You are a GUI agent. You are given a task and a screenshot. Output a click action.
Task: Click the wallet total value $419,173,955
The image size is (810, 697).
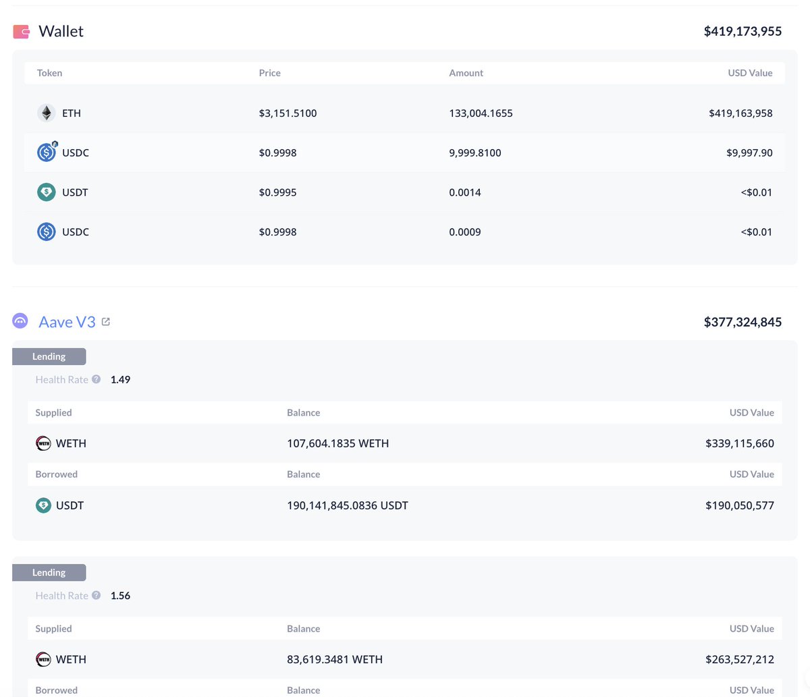pyautogui.click(x=742, y=31)
